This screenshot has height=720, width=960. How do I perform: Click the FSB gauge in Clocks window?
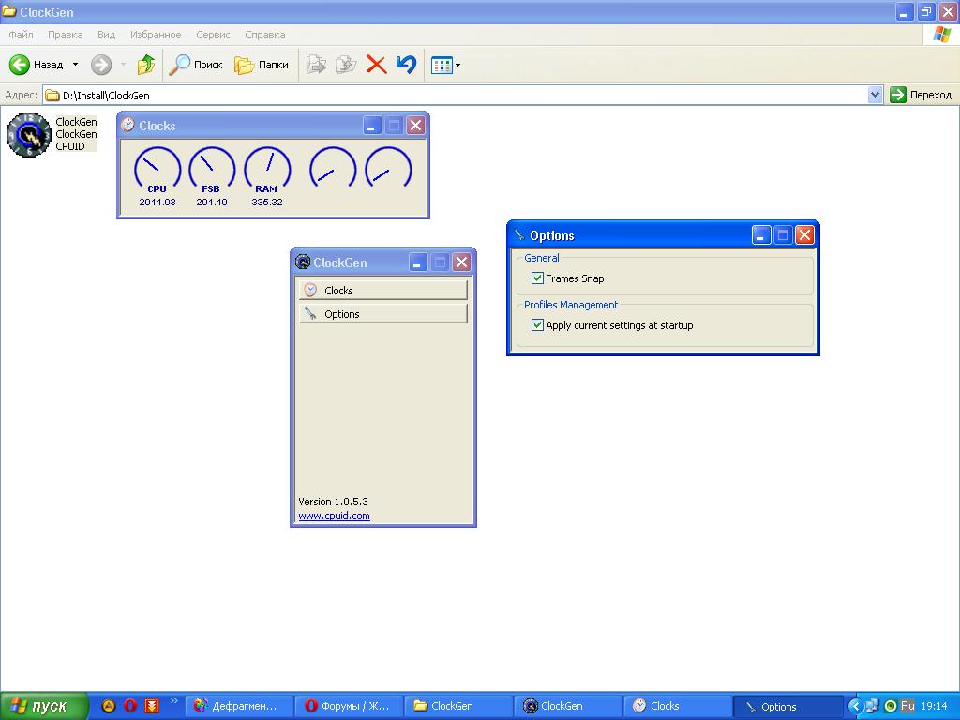point(212,170)
